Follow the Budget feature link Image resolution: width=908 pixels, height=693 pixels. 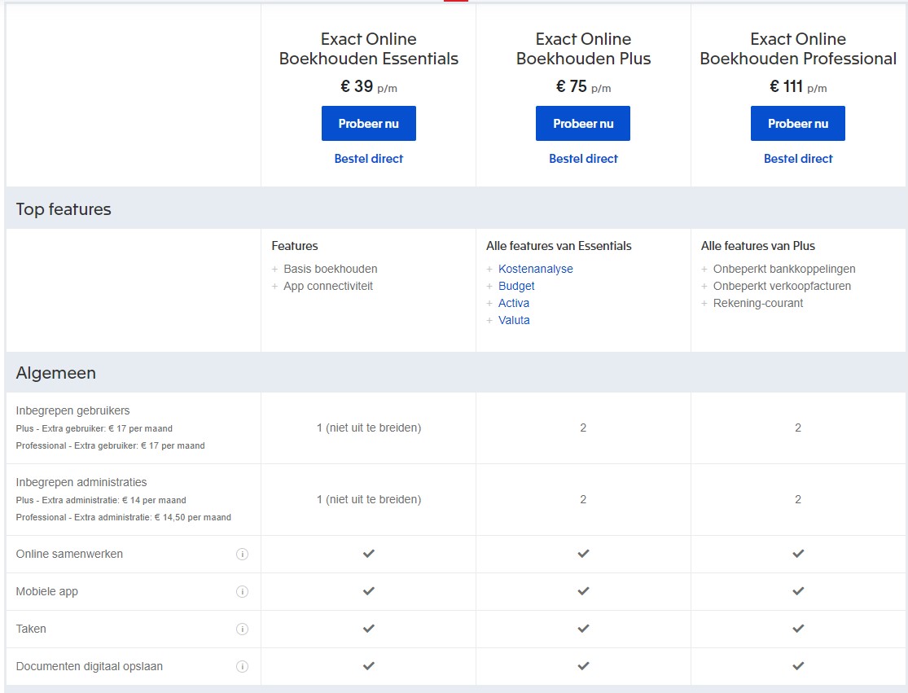point(516,286)
